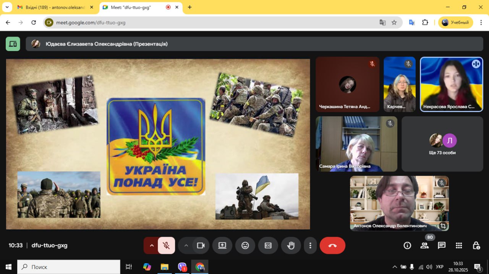Open the participants list icon
The image size is (489, 274).
pos(424,245)
